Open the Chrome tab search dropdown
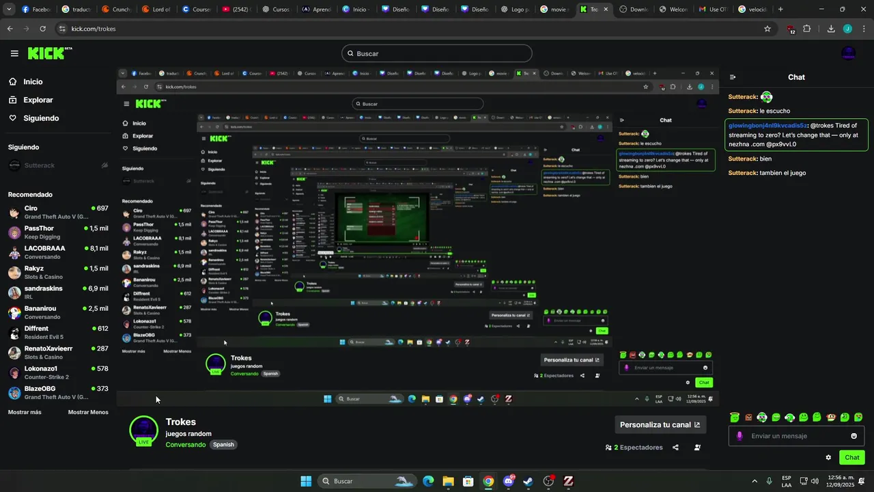The height and width of the screenshot is (492, 874). coord(8,10)
